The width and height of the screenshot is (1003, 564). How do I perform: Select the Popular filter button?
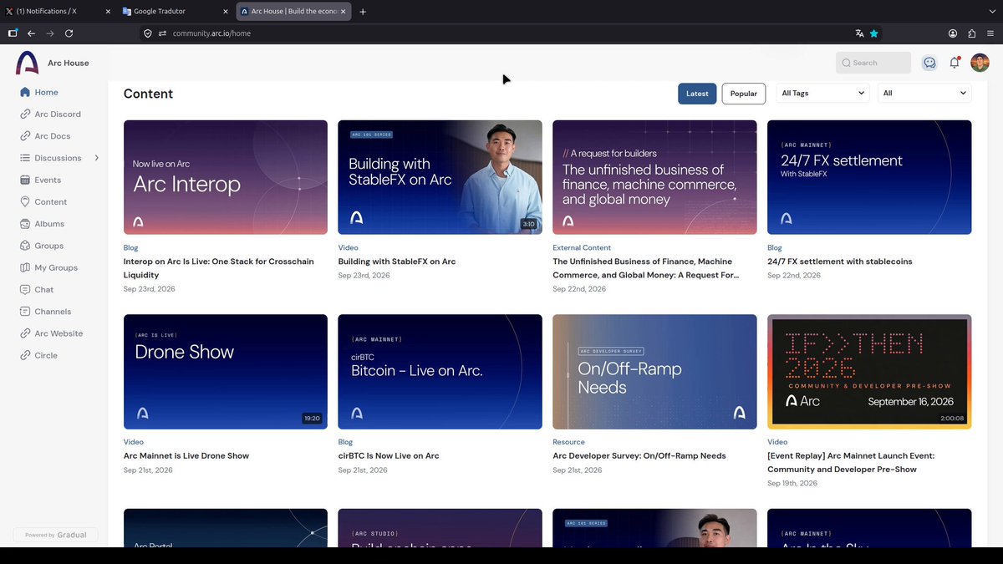744,94
